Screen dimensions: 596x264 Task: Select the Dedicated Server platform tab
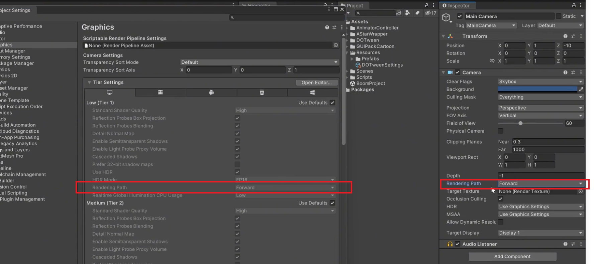(160, 93)
